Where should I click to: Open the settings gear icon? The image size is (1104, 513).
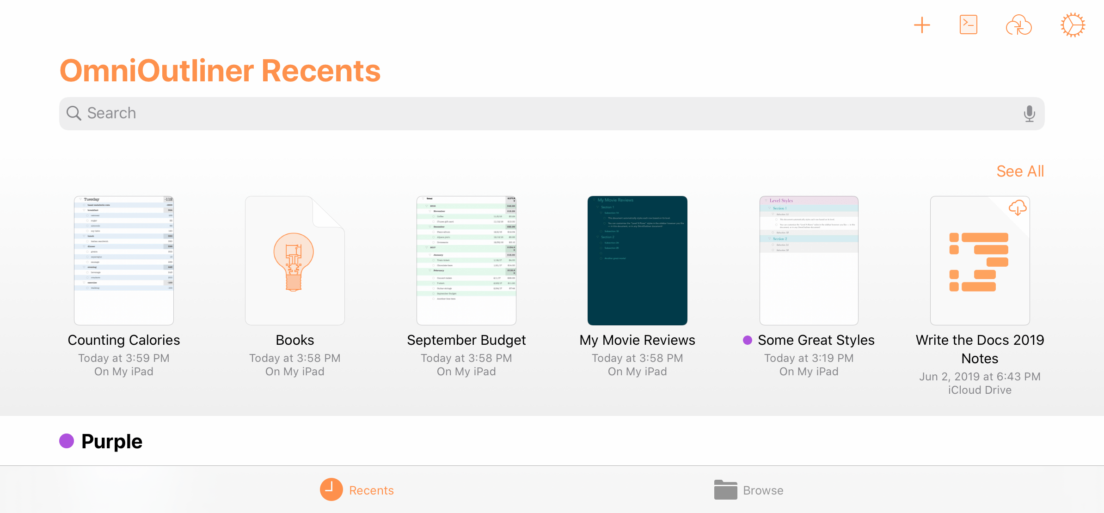point(1073,25)
